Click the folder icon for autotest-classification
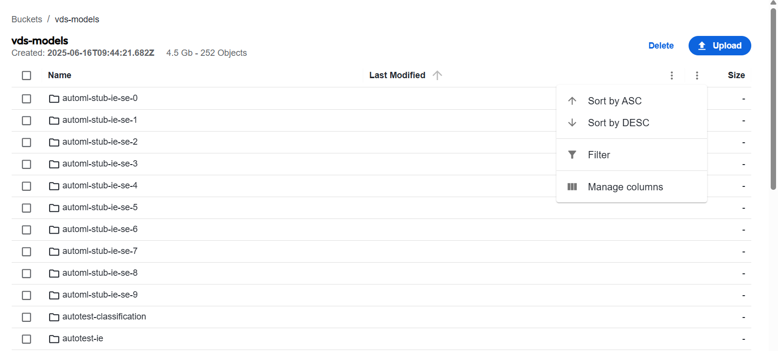 click(54, 317)
